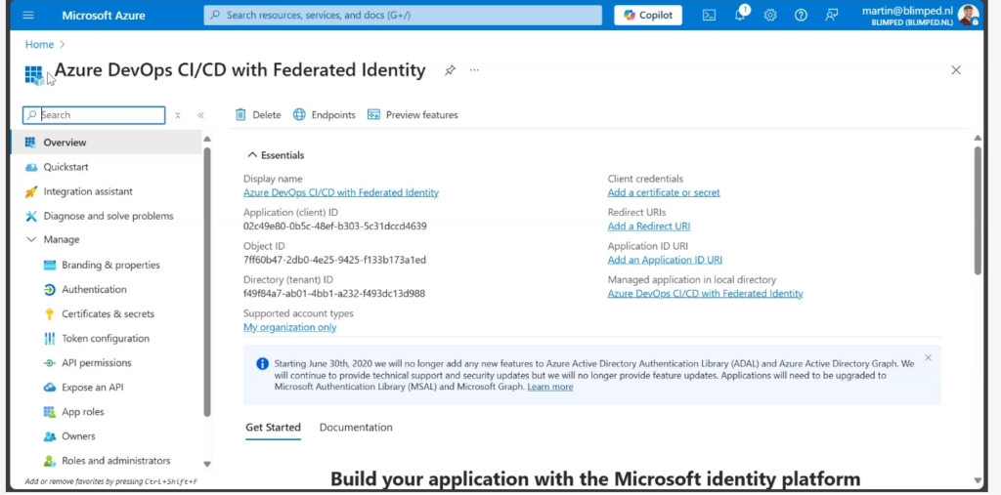Click the API permissions icon
Viewport: 1001px width, 495px height.
[49, 363]
